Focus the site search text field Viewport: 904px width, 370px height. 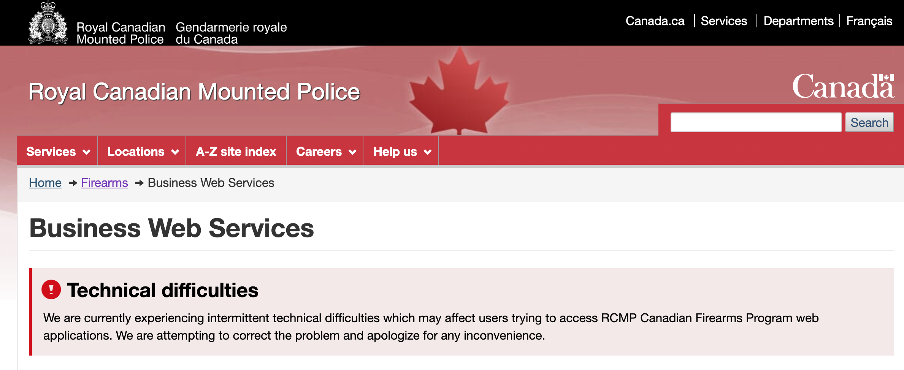[x=756, y=122]
